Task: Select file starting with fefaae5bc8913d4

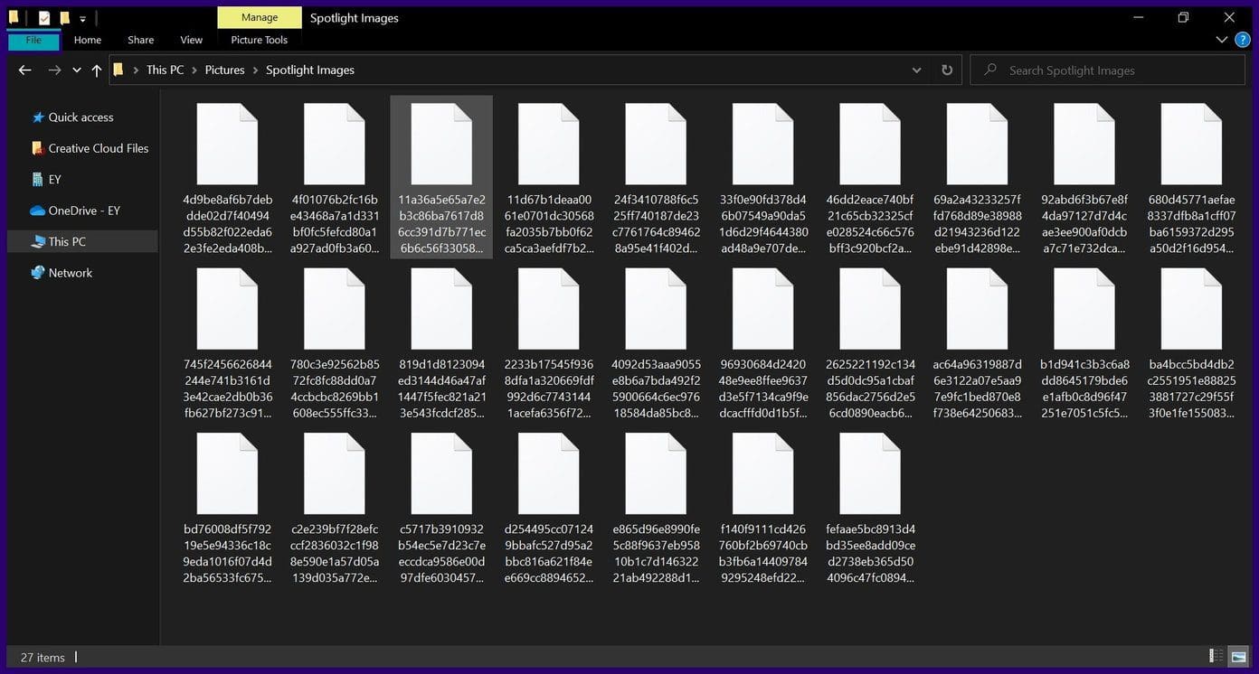Action: pos(870,508)
